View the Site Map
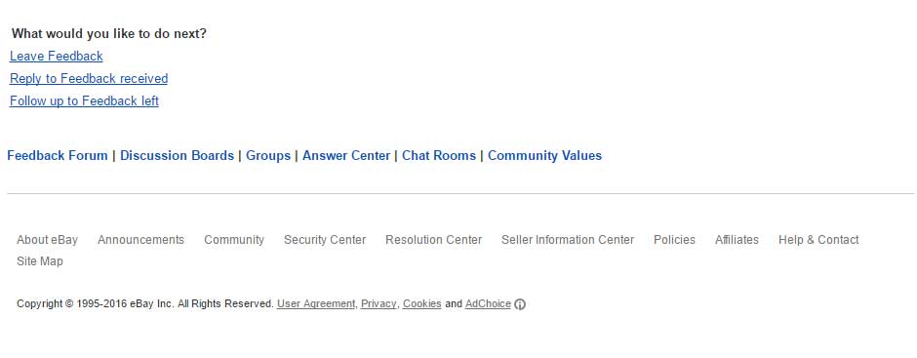This screenshot has width=917, height=358. (x=40, y=261)
